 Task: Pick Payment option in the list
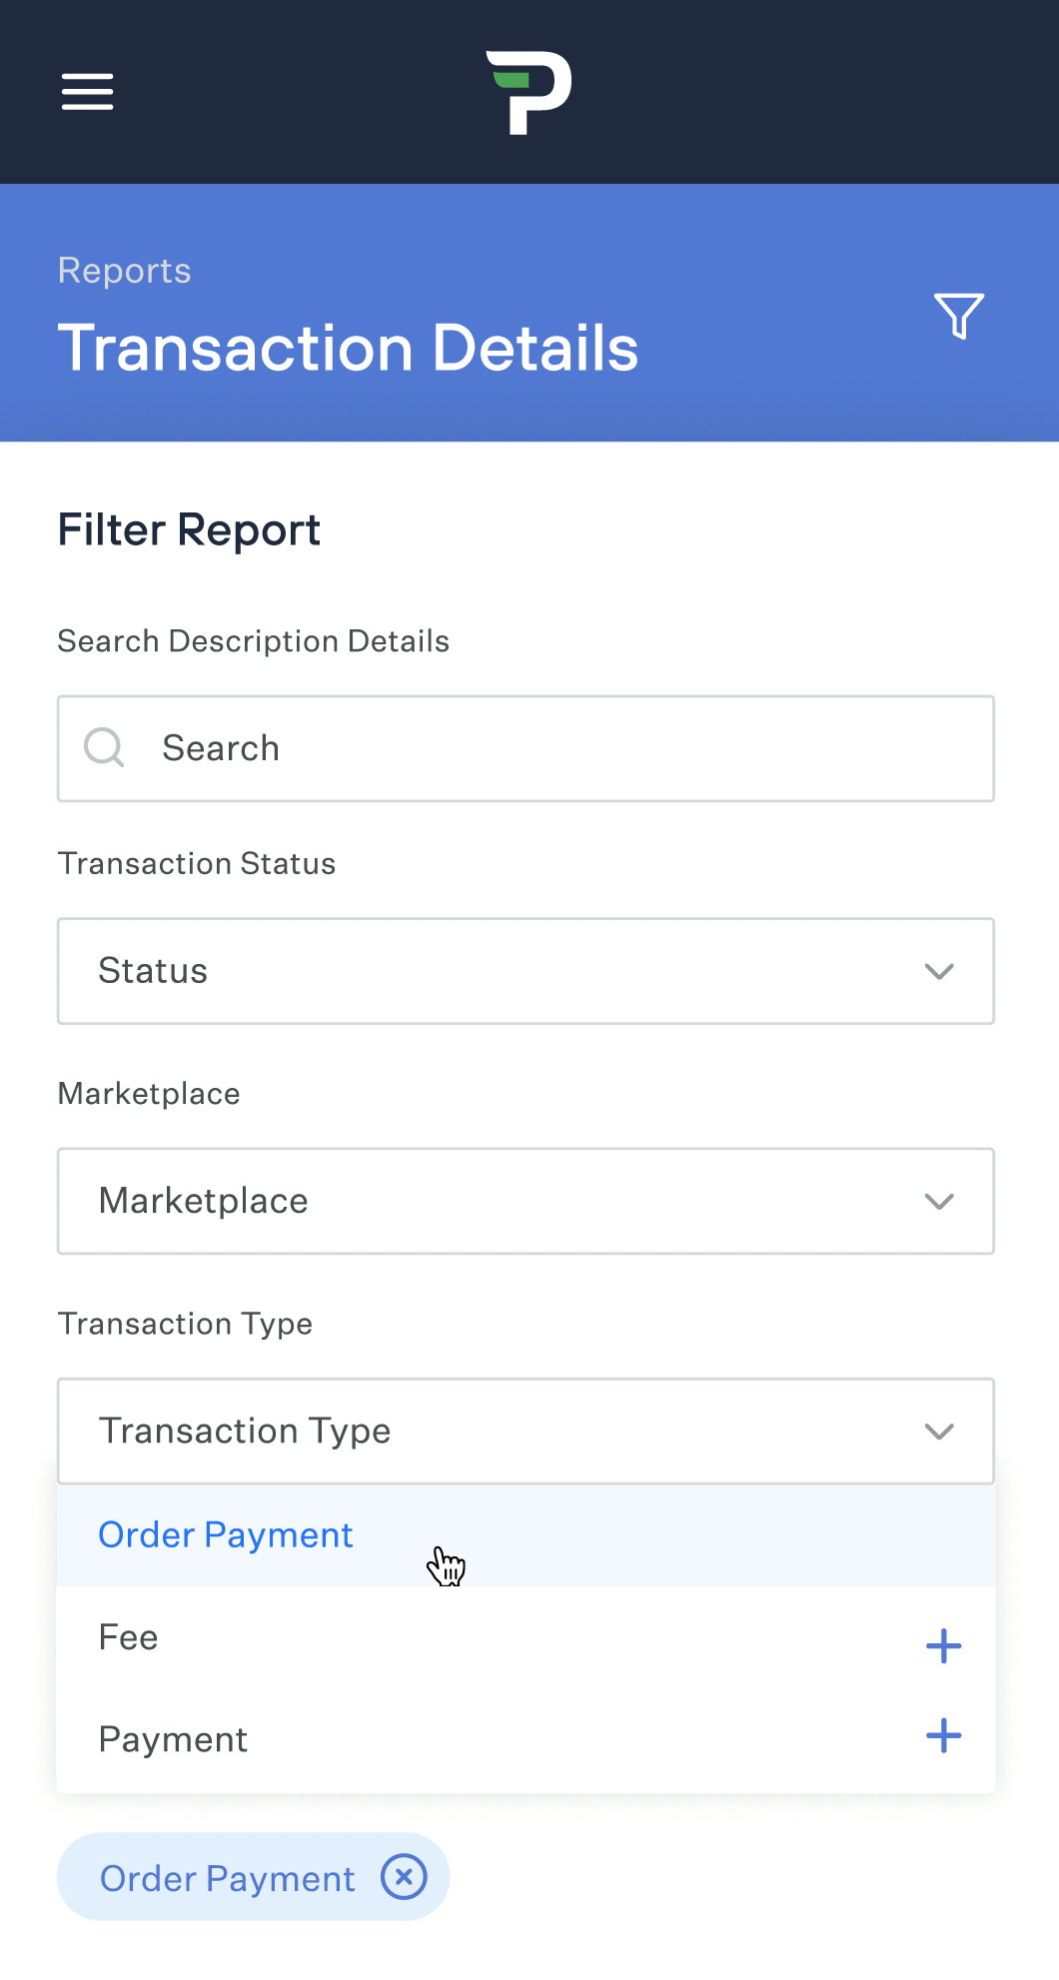173,1740
